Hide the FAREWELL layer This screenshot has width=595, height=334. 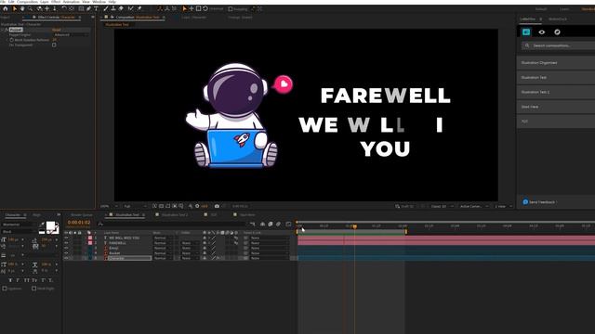[x=66, y=243]
